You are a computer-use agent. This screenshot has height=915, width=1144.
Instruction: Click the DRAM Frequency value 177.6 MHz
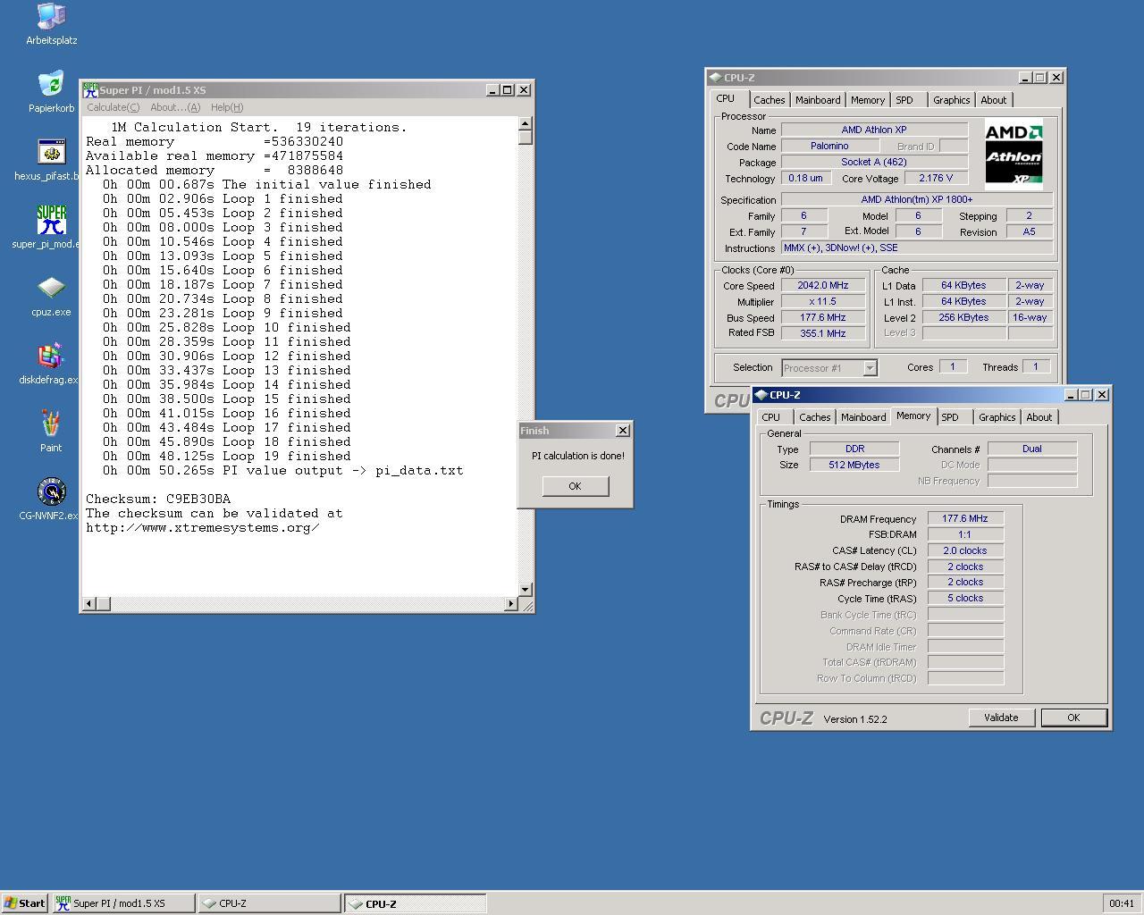coord(965,519)
